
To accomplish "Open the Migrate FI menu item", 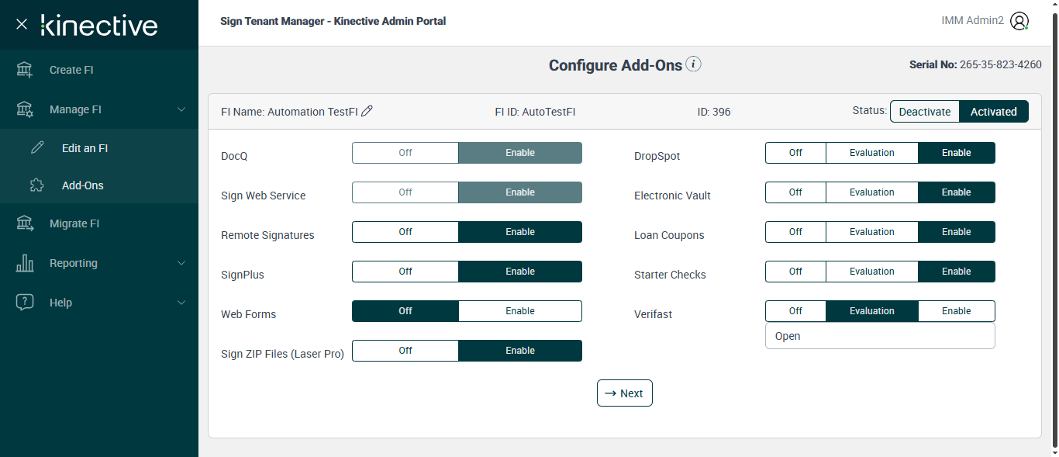I will click(x=74, y=223).
